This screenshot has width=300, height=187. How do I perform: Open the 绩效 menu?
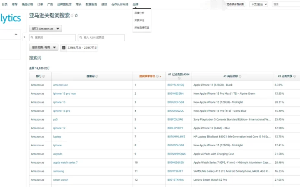coord(104,4)
